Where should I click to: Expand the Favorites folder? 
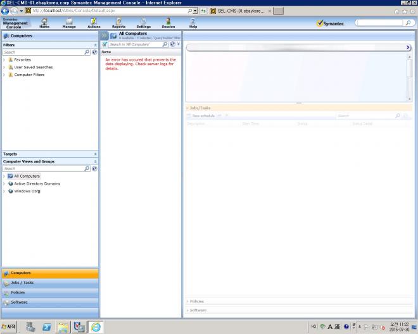coord(4,59)
